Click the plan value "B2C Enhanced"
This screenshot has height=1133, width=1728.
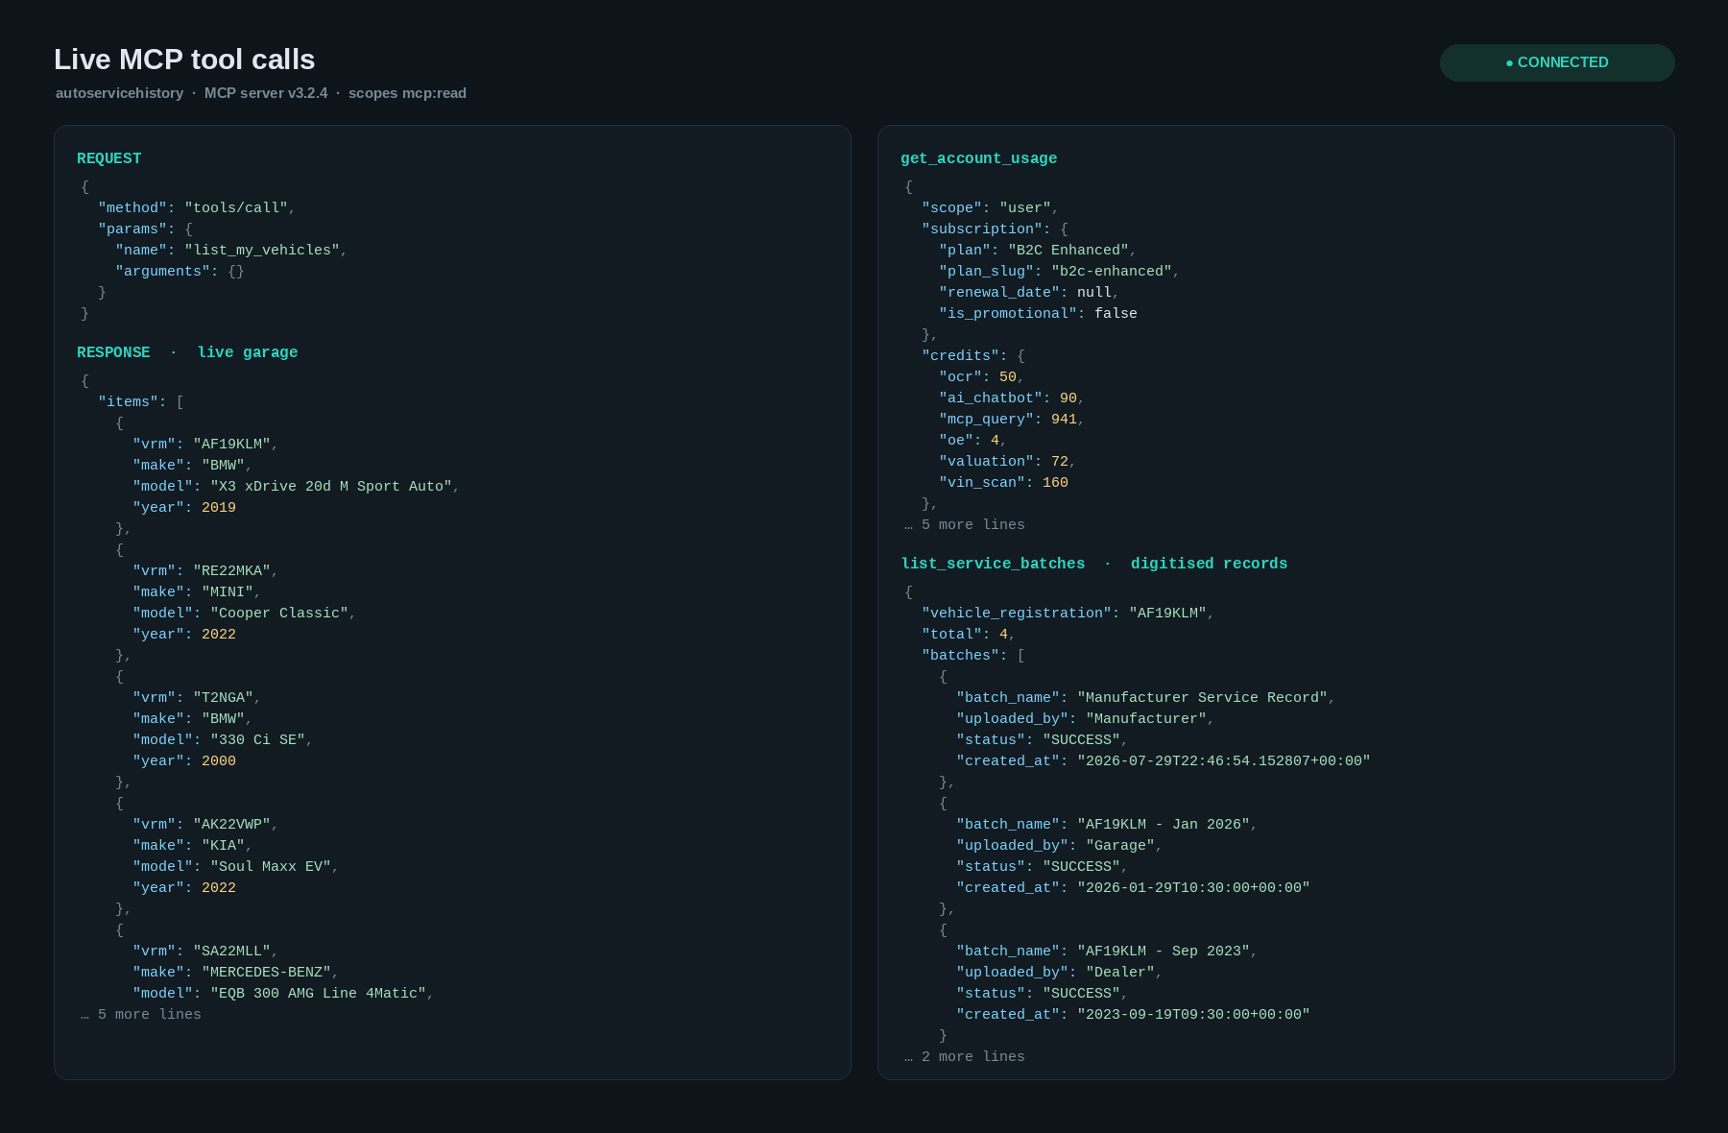[x=1068, y=251]
